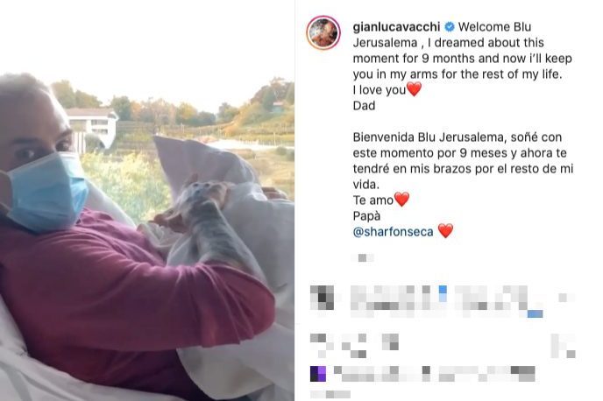Click the blue verified badge
The width and height of the screenshot is (603, 401).
[449, 27]
